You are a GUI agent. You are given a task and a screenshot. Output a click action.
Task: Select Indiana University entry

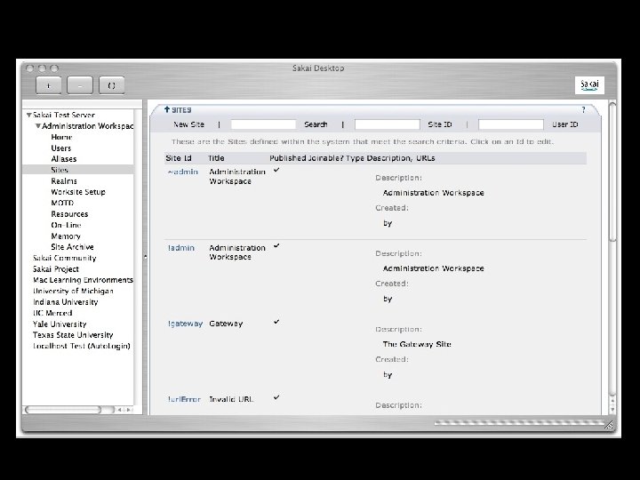click(65, 302)
